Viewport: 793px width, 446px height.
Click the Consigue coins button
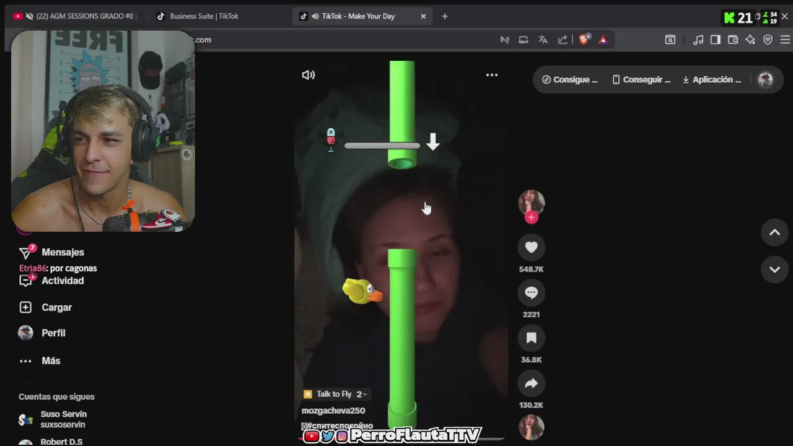[x=569, y=79]
